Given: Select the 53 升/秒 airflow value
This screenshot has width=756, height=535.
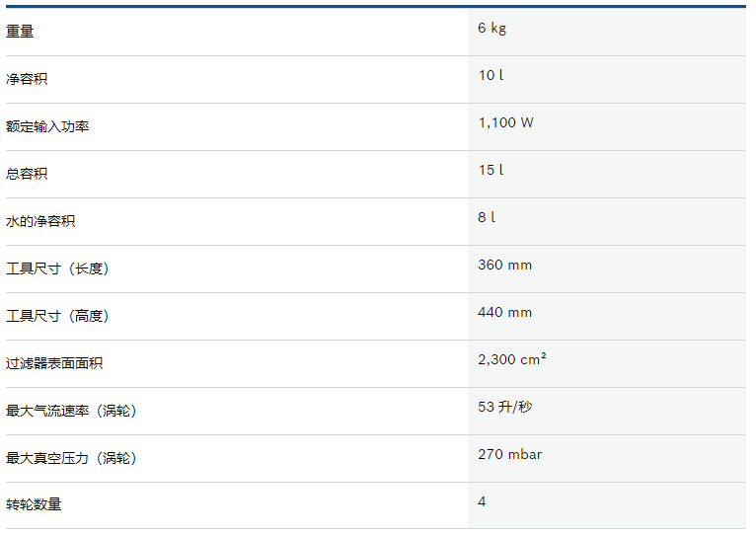Looking at the screenshot, I should pos(504,407).
